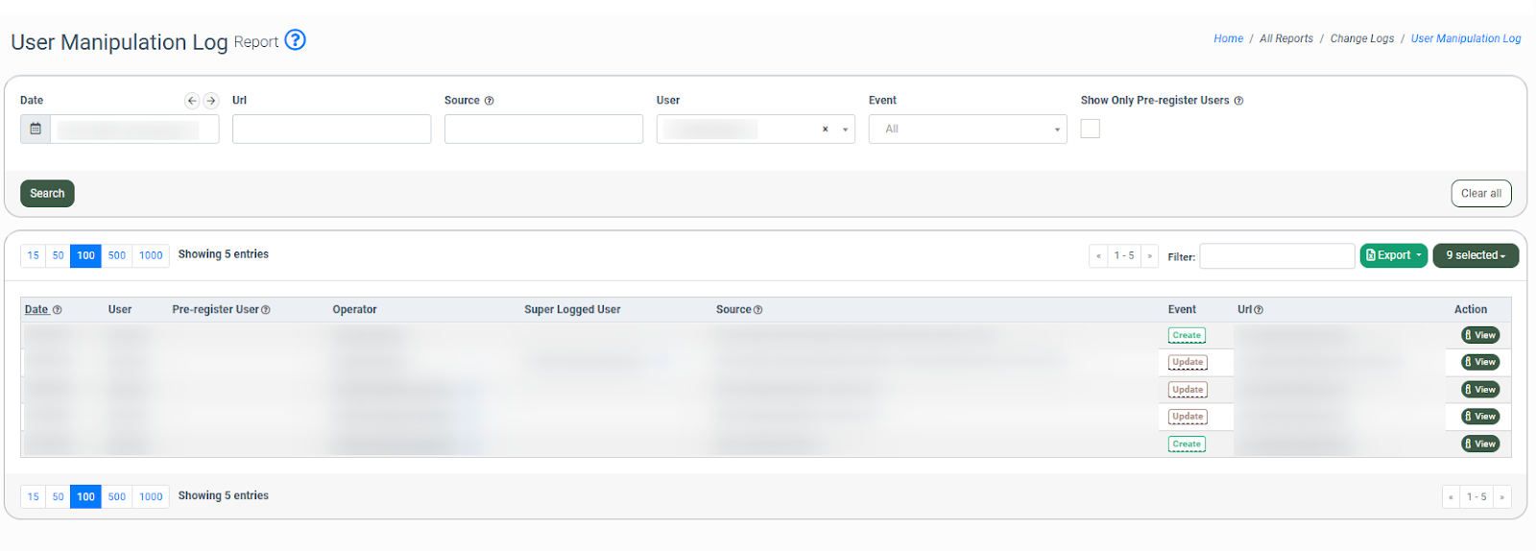Click the Url column help icon
This screenshot has height=551, width=1536.
pyautogui.click(x=1259, y=310)
